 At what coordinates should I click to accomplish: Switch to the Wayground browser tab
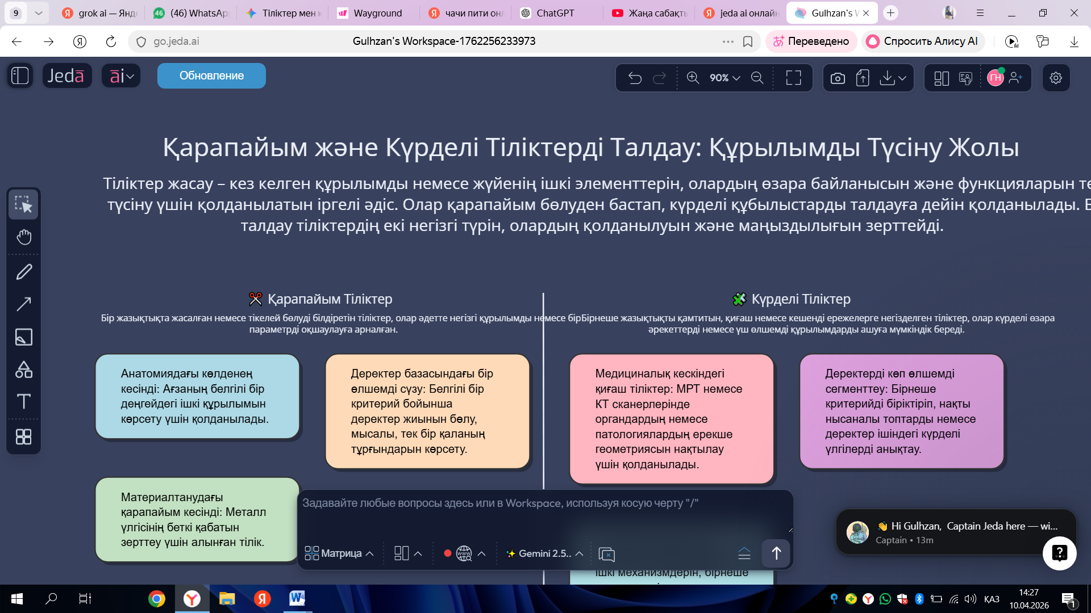pos(377,13)
